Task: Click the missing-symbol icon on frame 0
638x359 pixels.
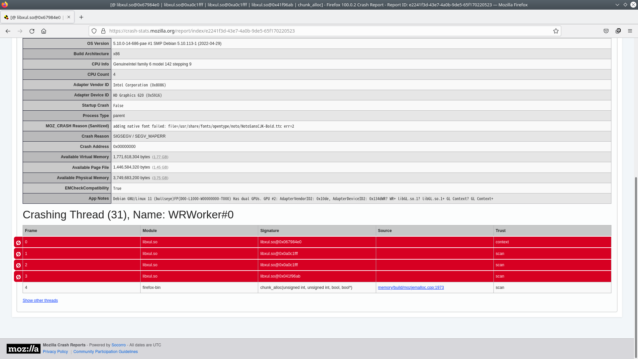Action: (18, 242)
